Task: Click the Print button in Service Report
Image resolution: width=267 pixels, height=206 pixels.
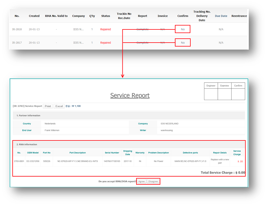Action: [48, 106]
